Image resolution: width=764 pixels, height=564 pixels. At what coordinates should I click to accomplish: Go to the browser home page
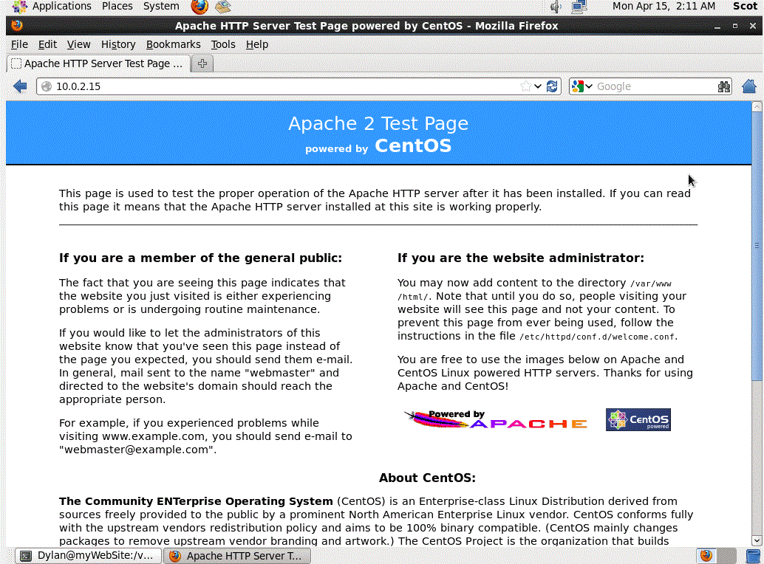(748, 86)
